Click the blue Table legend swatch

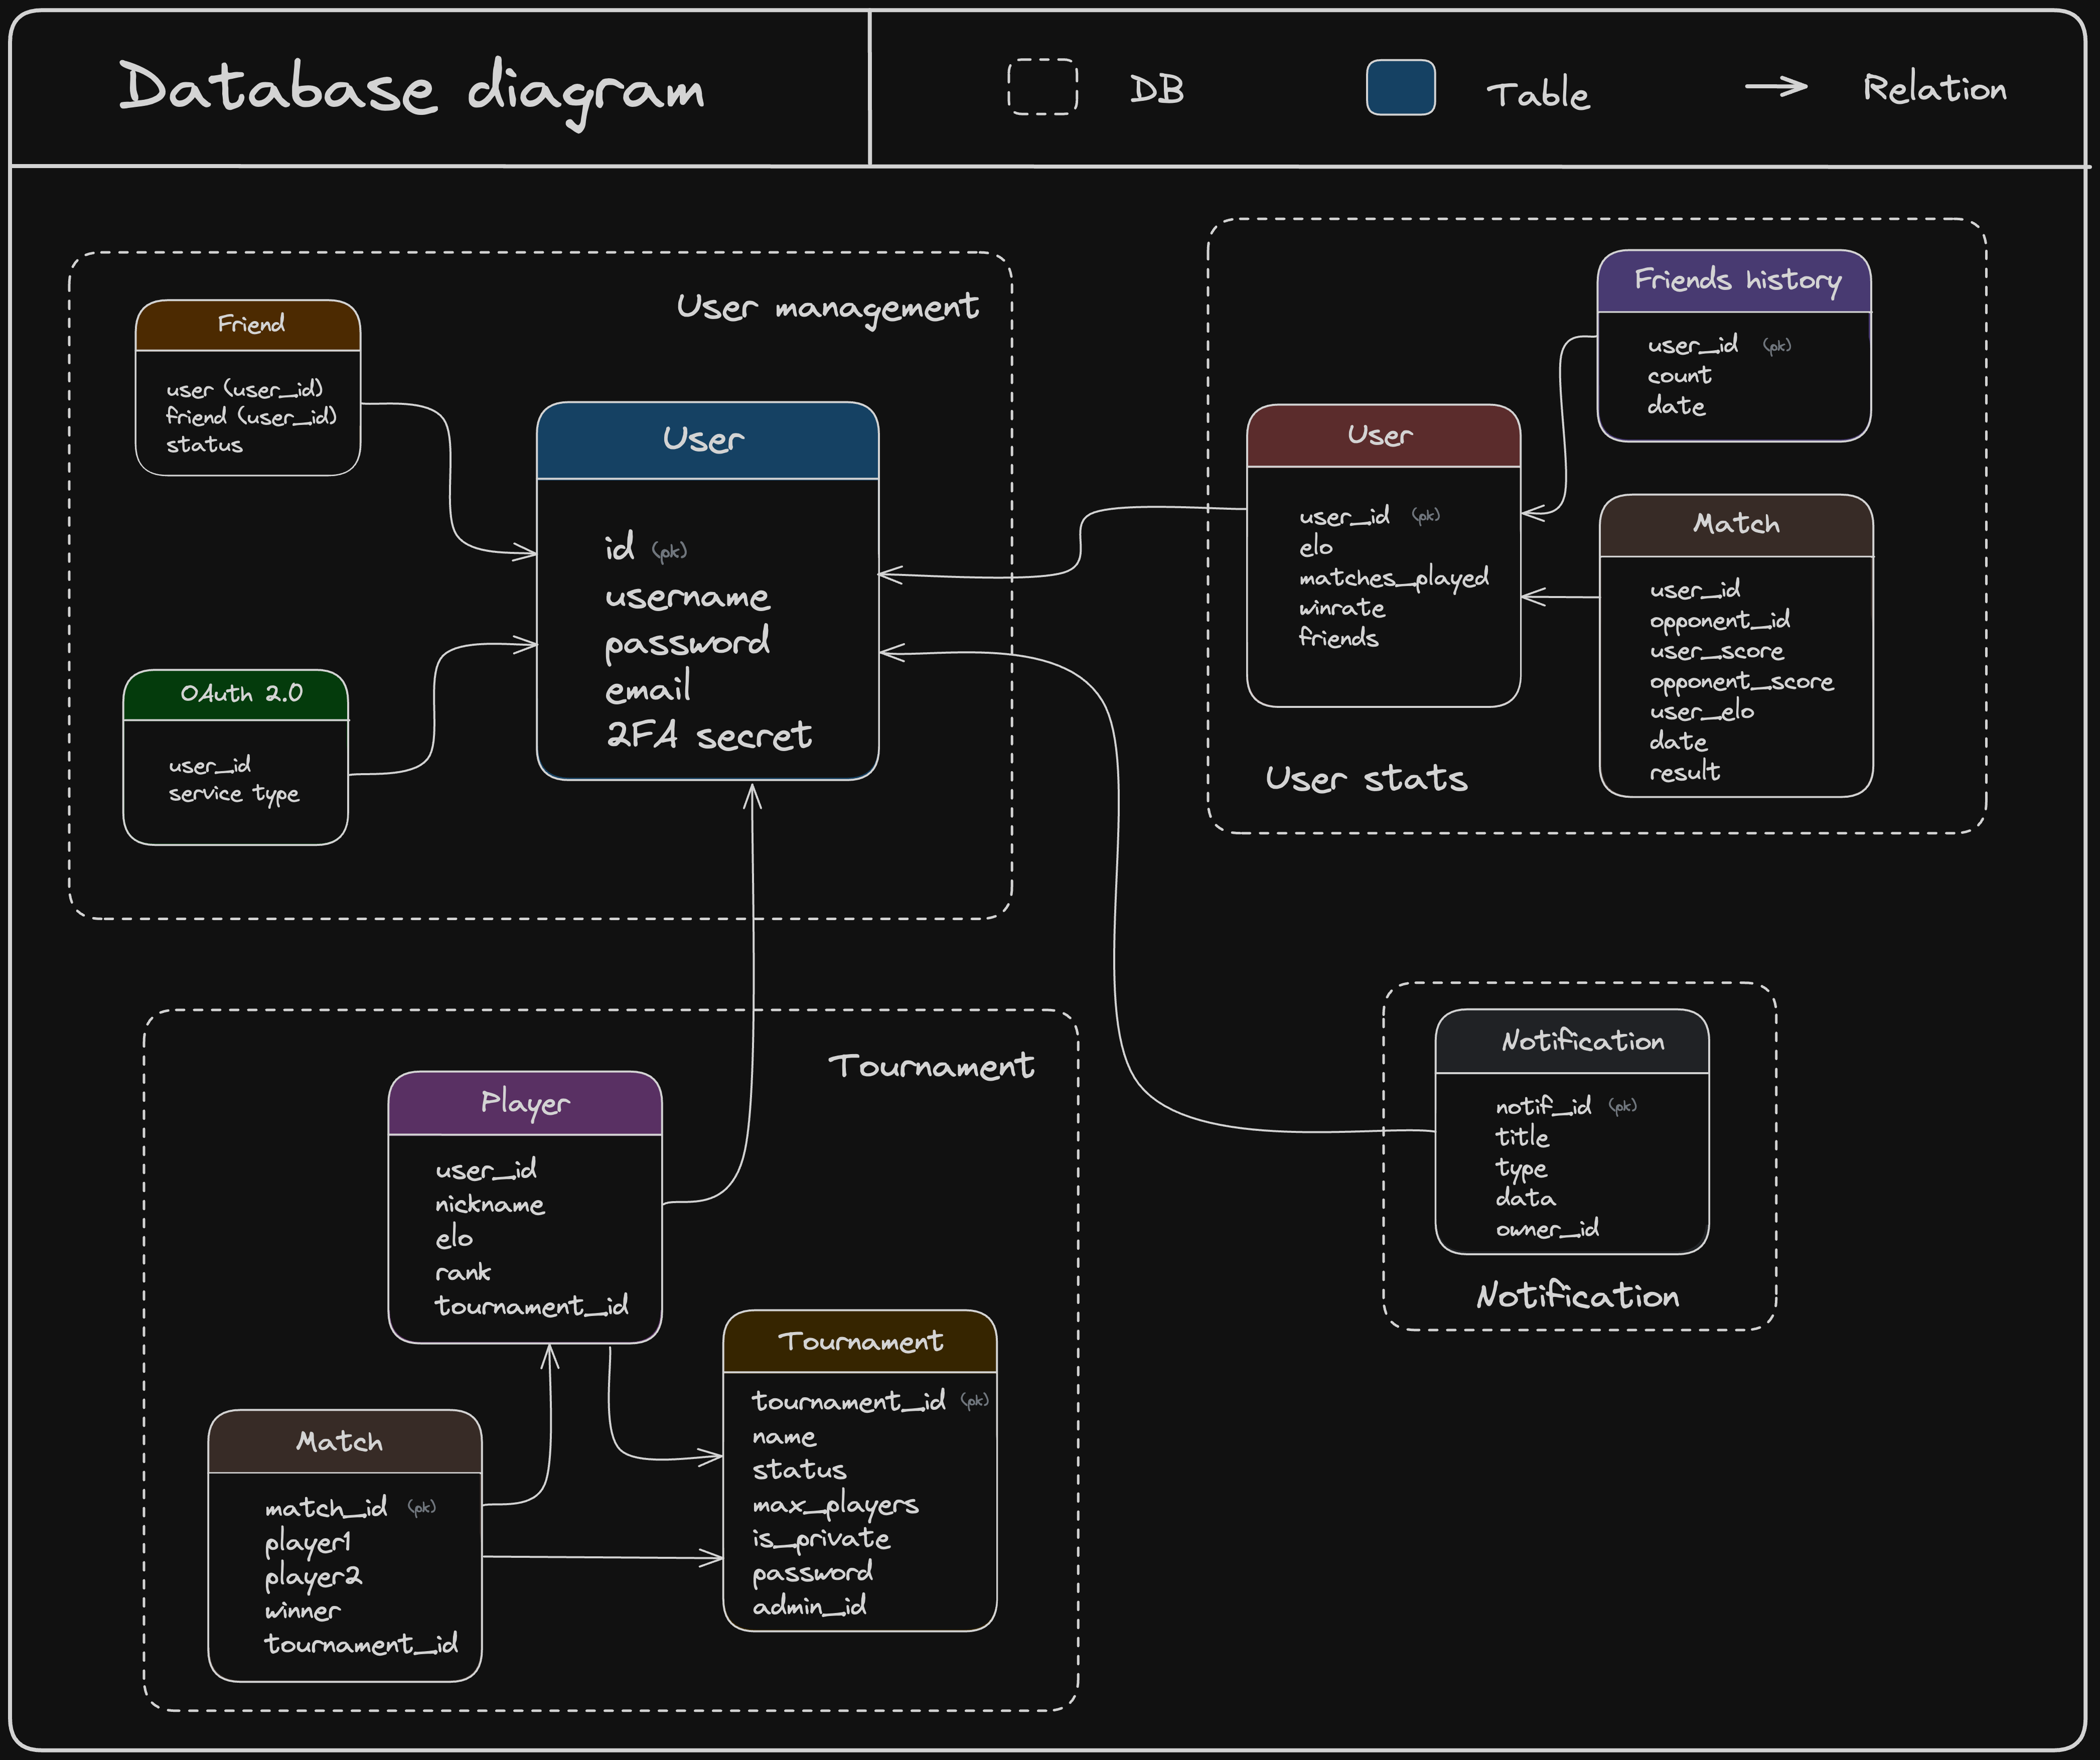coord(1400,87)
